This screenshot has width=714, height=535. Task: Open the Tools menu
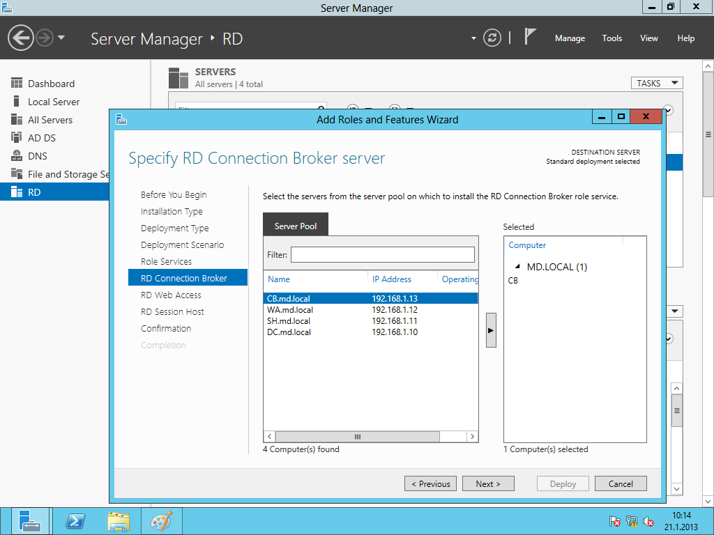tap(612, 38)
